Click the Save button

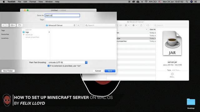[x=110, y=71]
